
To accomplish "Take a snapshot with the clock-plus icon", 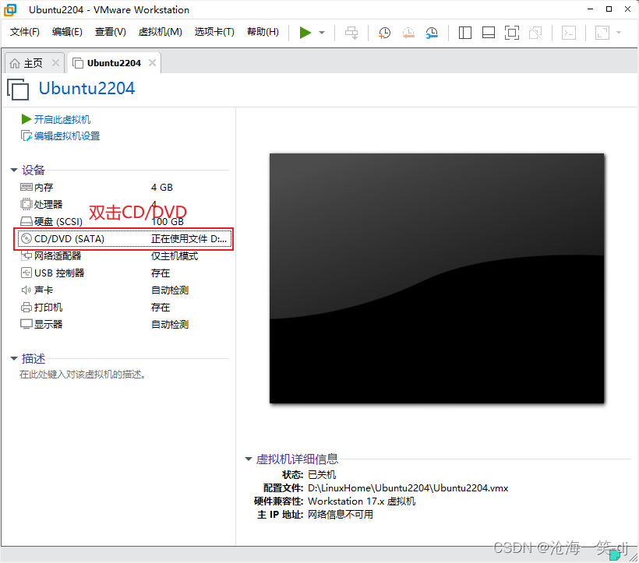I will click(384, 33).
